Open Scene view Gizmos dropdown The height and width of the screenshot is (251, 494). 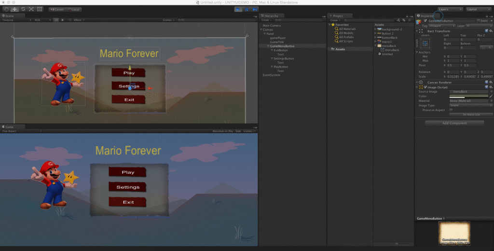point(168,20)
